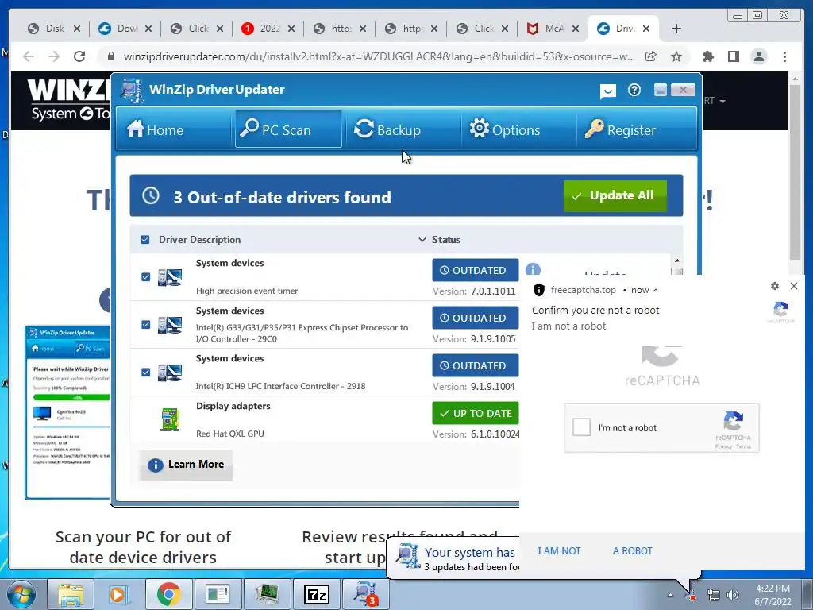This screenshot has height=610, width=813.
Task: Go back to the previous page
Action: coord(29,56)
